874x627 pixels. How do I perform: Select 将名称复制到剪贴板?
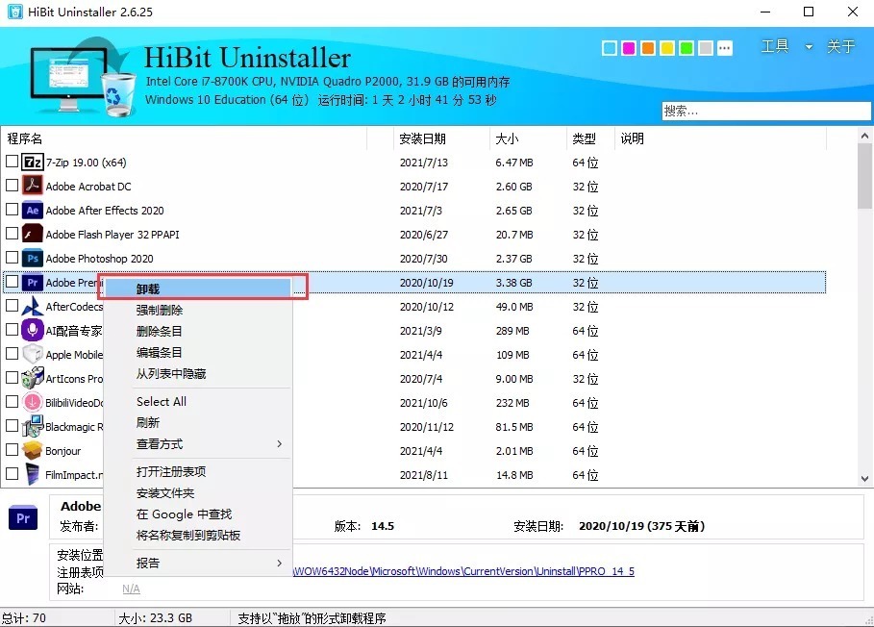coord(198,535)
